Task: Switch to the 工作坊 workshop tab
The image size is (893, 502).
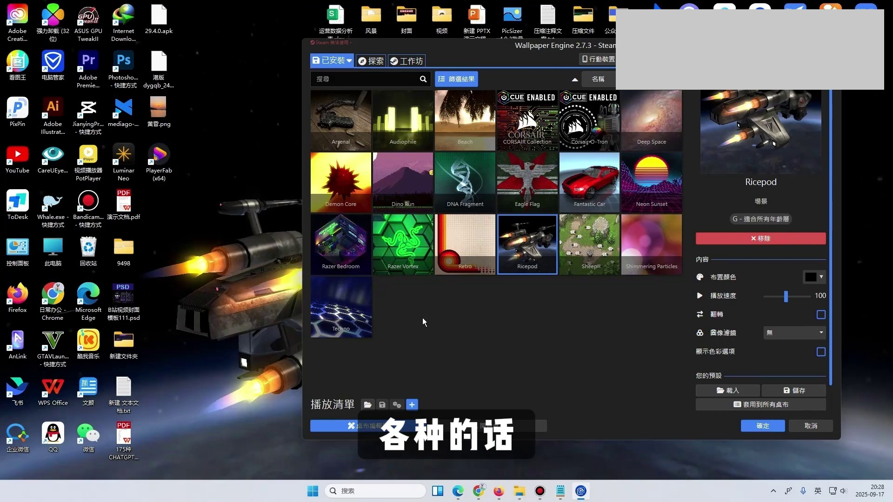Action: click(407, 61)
